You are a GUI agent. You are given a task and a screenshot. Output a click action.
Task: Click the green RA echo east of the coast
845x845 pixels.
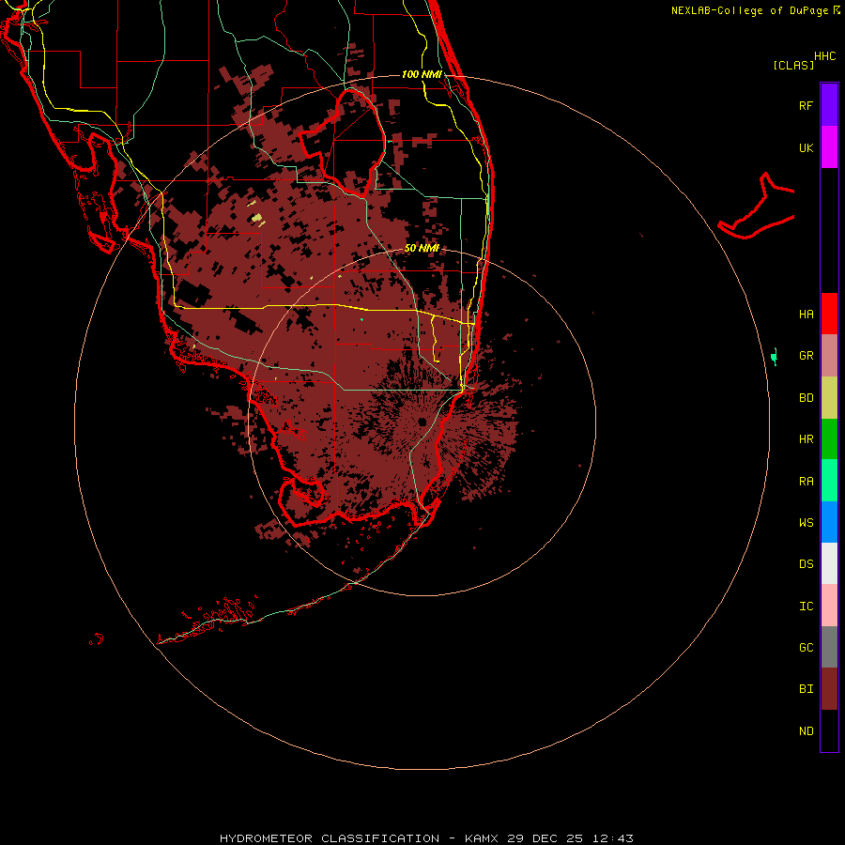775,357
